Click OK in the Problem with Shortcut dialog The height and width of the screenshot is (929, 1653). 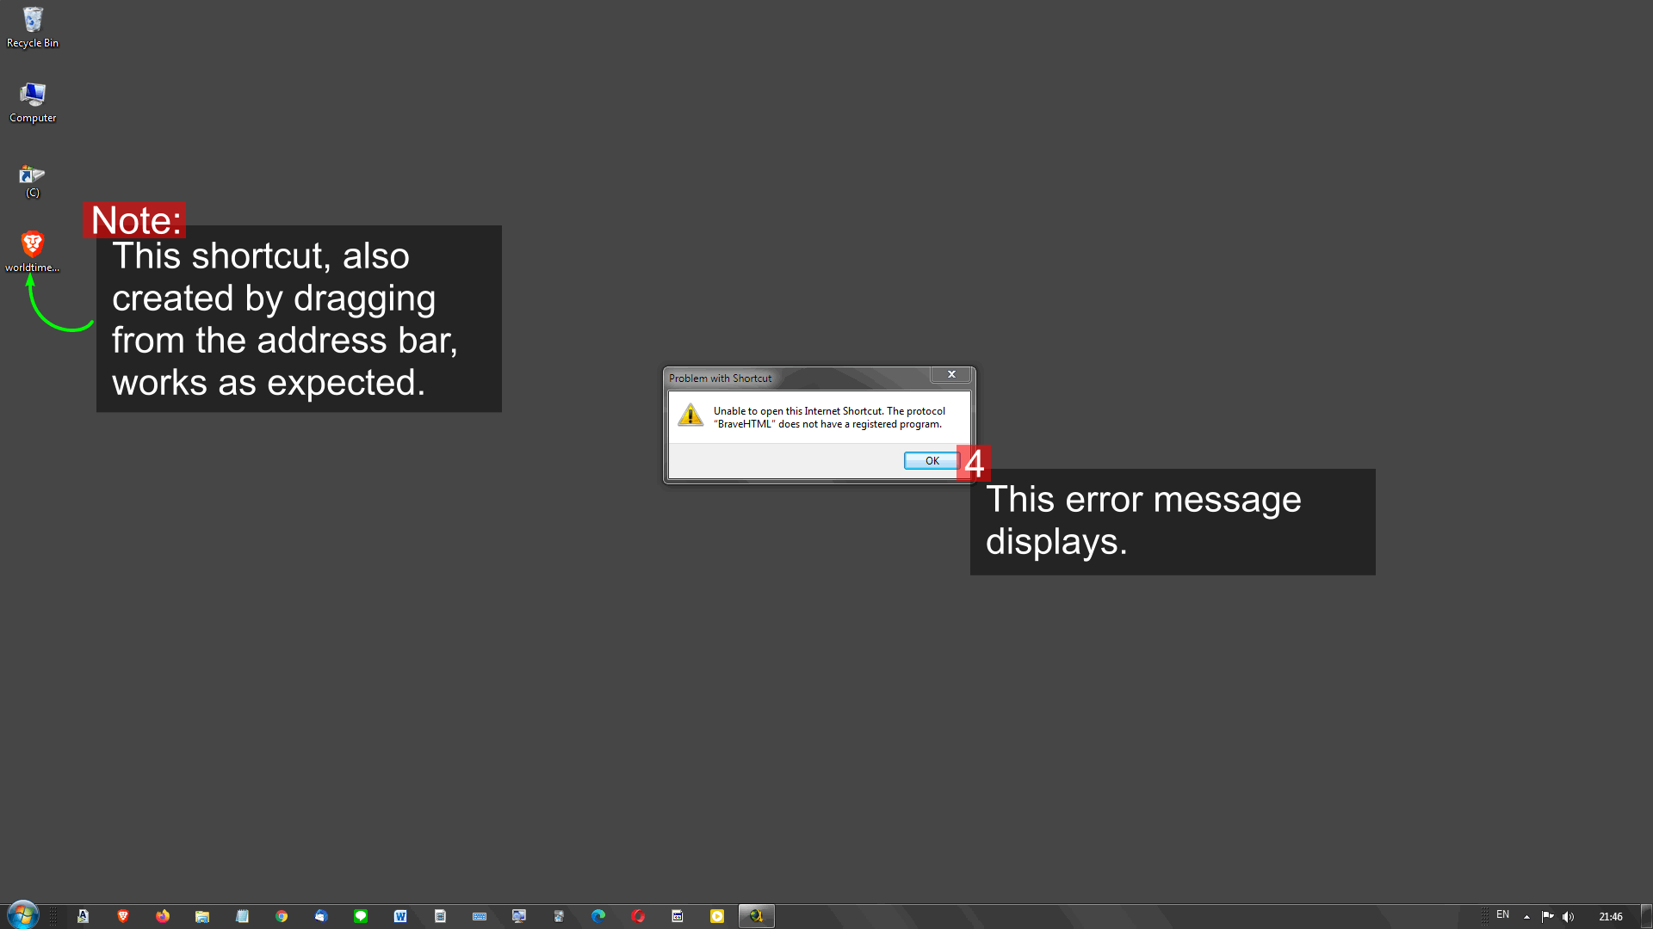tap(931, 461)
